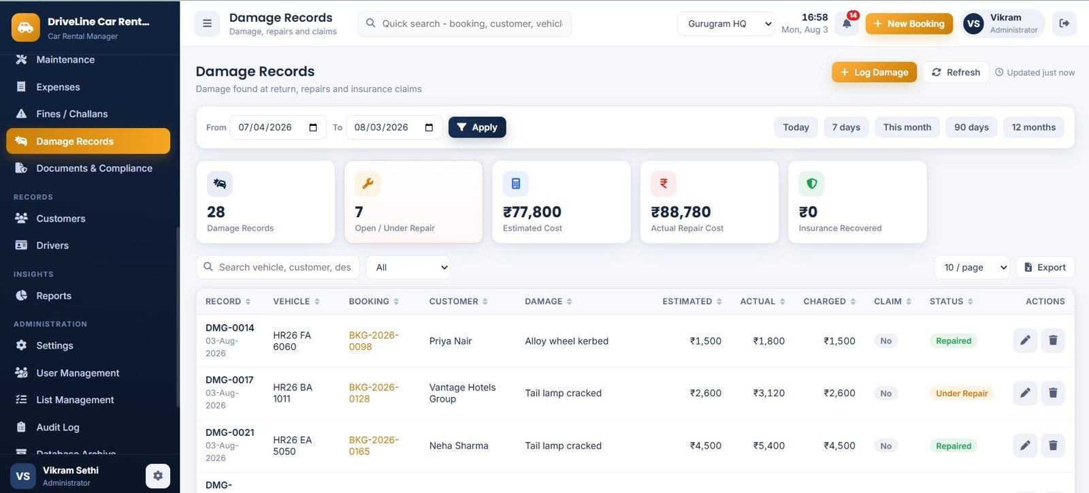Open Audit Log
This screenshot has height=493, width=1089.
tap(88, 427)
